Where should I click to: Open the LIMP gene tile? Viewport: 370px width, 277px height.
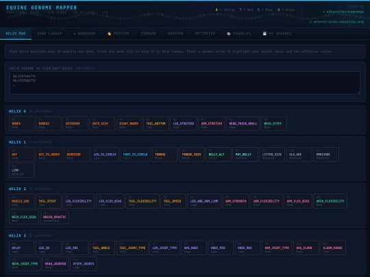coord(22,170)
